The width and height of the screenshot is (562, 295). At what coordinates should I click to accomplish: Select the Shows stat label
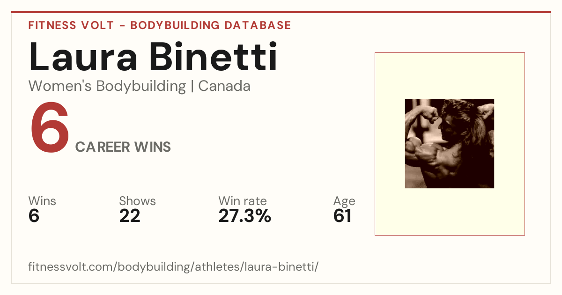point(137,201)
